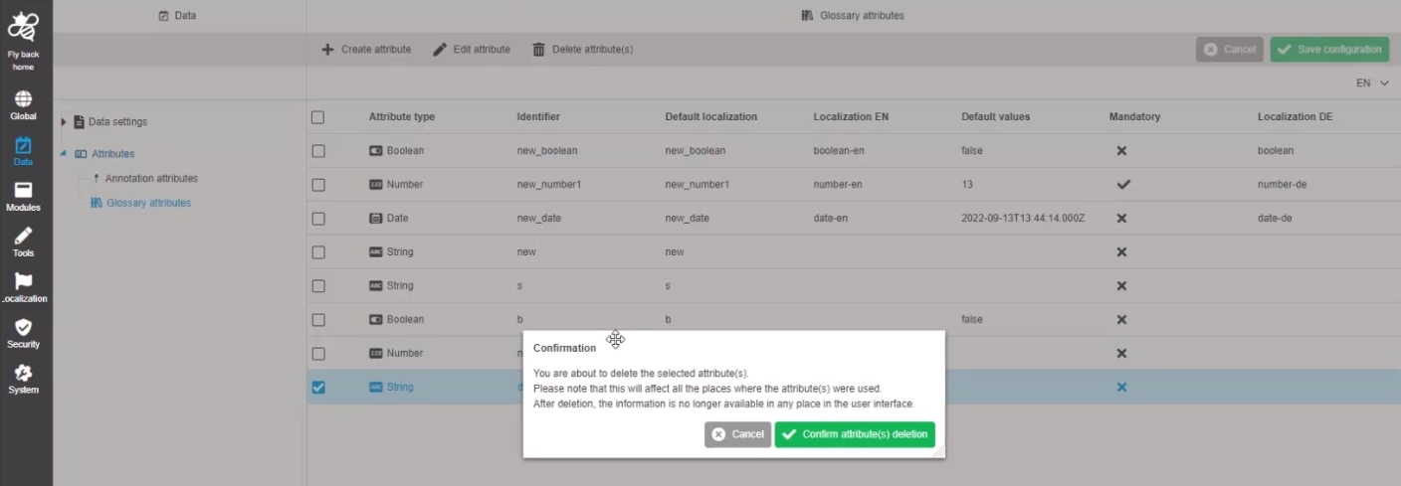Screen dimensions: 1401x486
Task: Confirm attribute(s) deletion in the dialog
Action: pyautogui.click(x=855, y=434)
